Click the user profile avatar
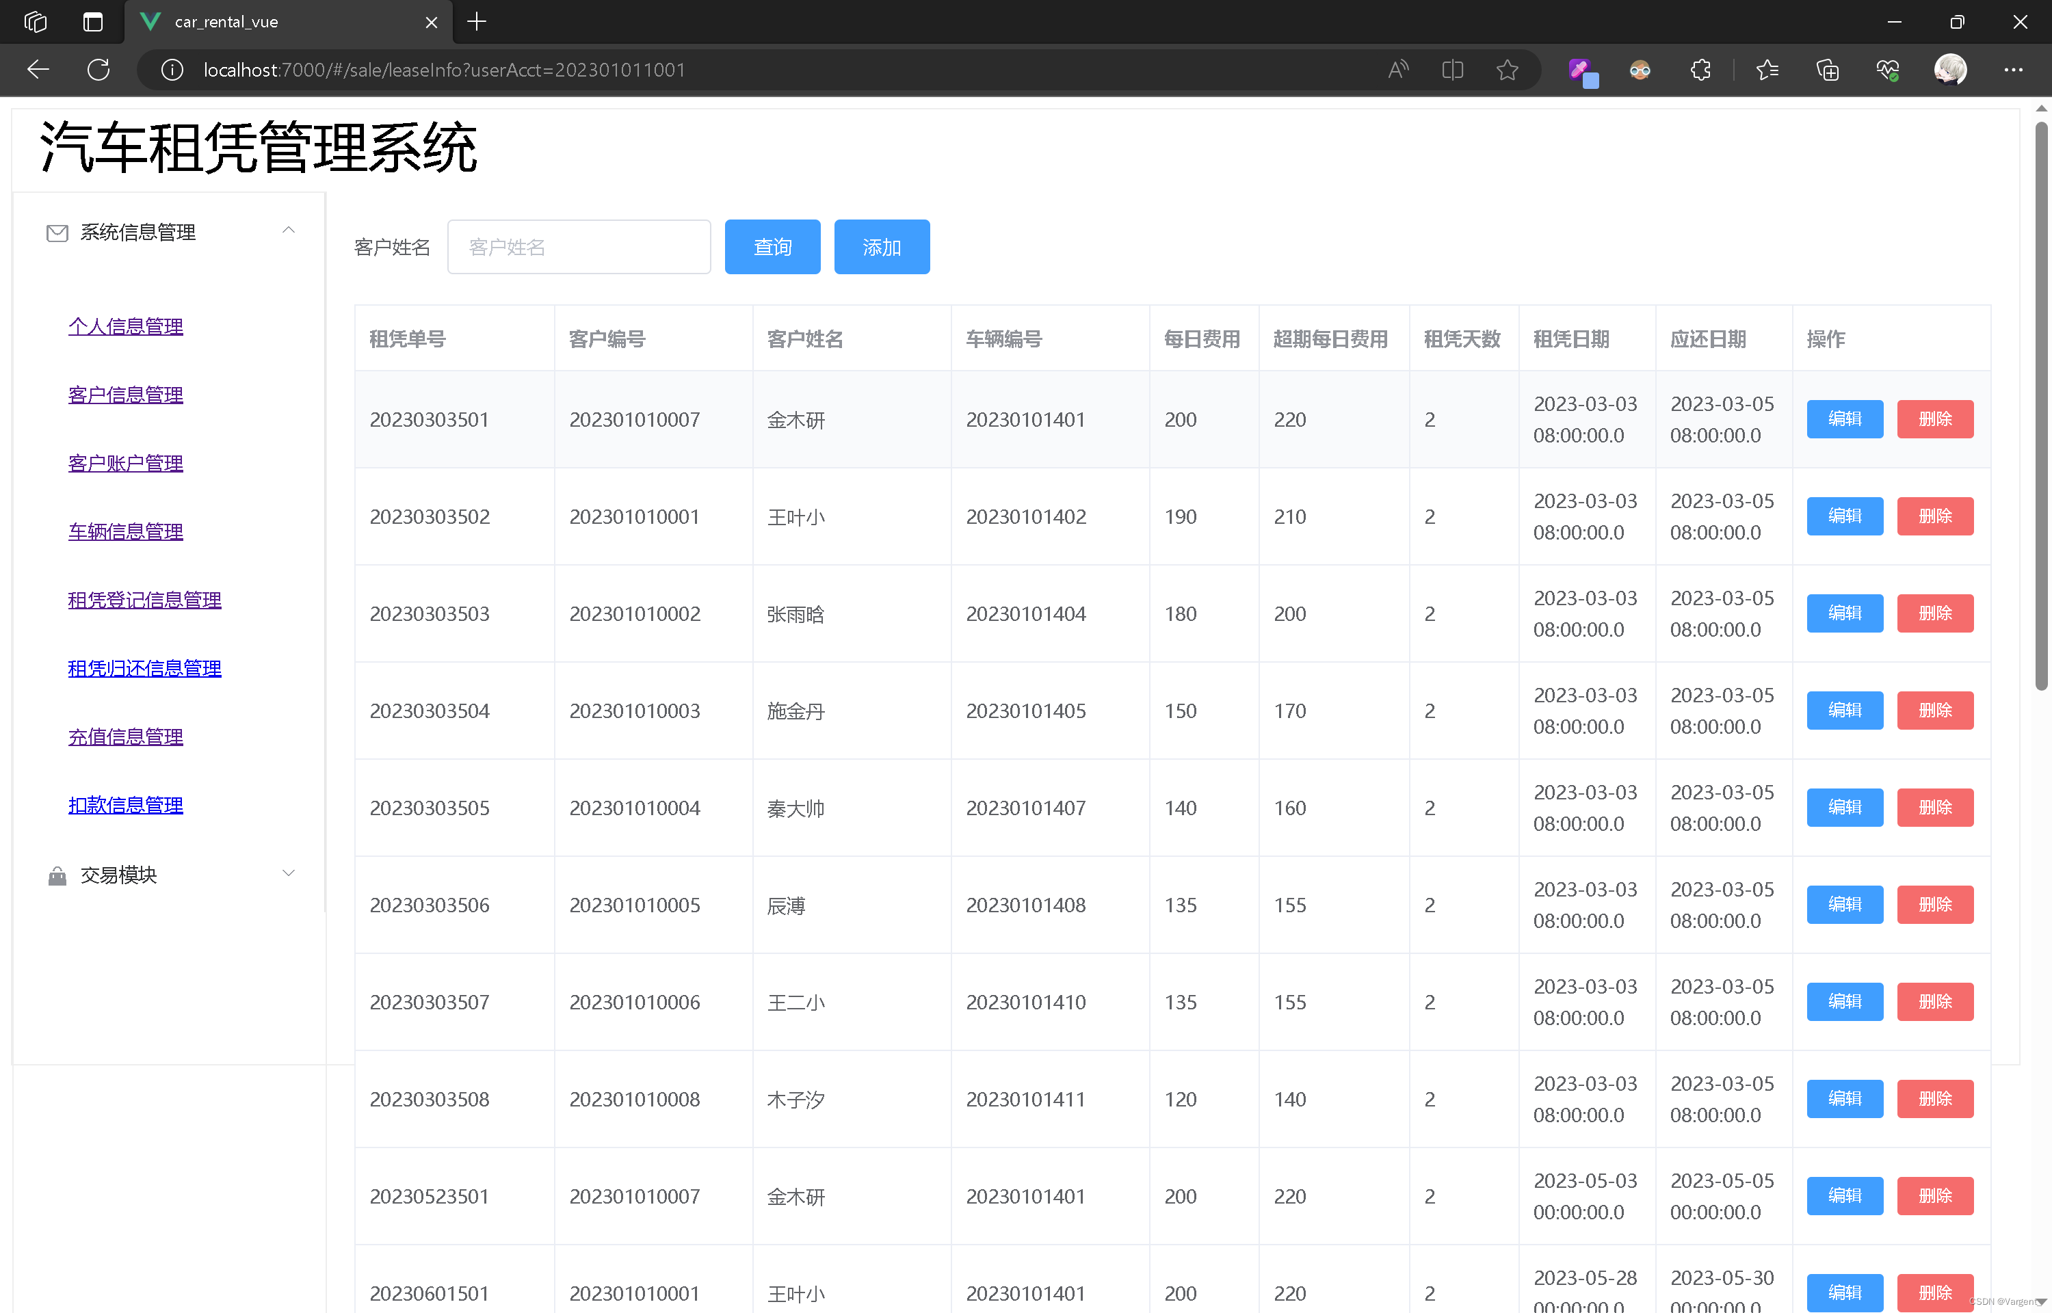 pyautogui.click(x=1951, y=70)
